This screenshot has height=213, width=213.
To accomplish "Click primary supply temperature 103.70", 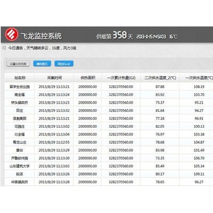I will (x=199, y=95).
